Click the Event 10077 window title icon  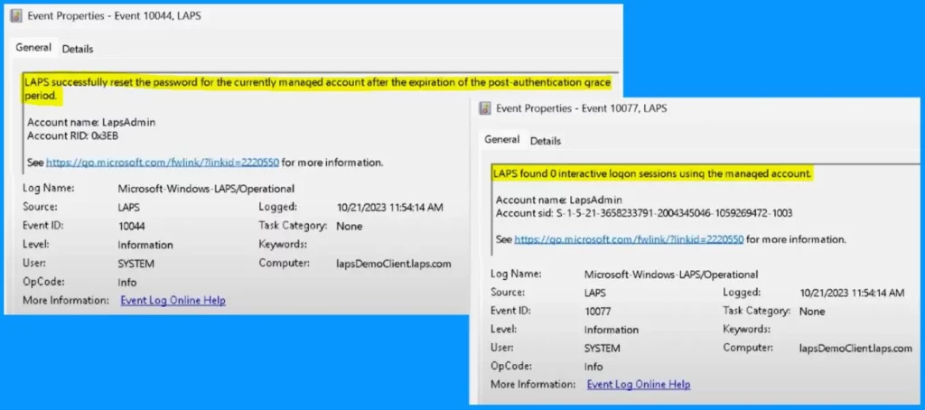coord(485,108)
